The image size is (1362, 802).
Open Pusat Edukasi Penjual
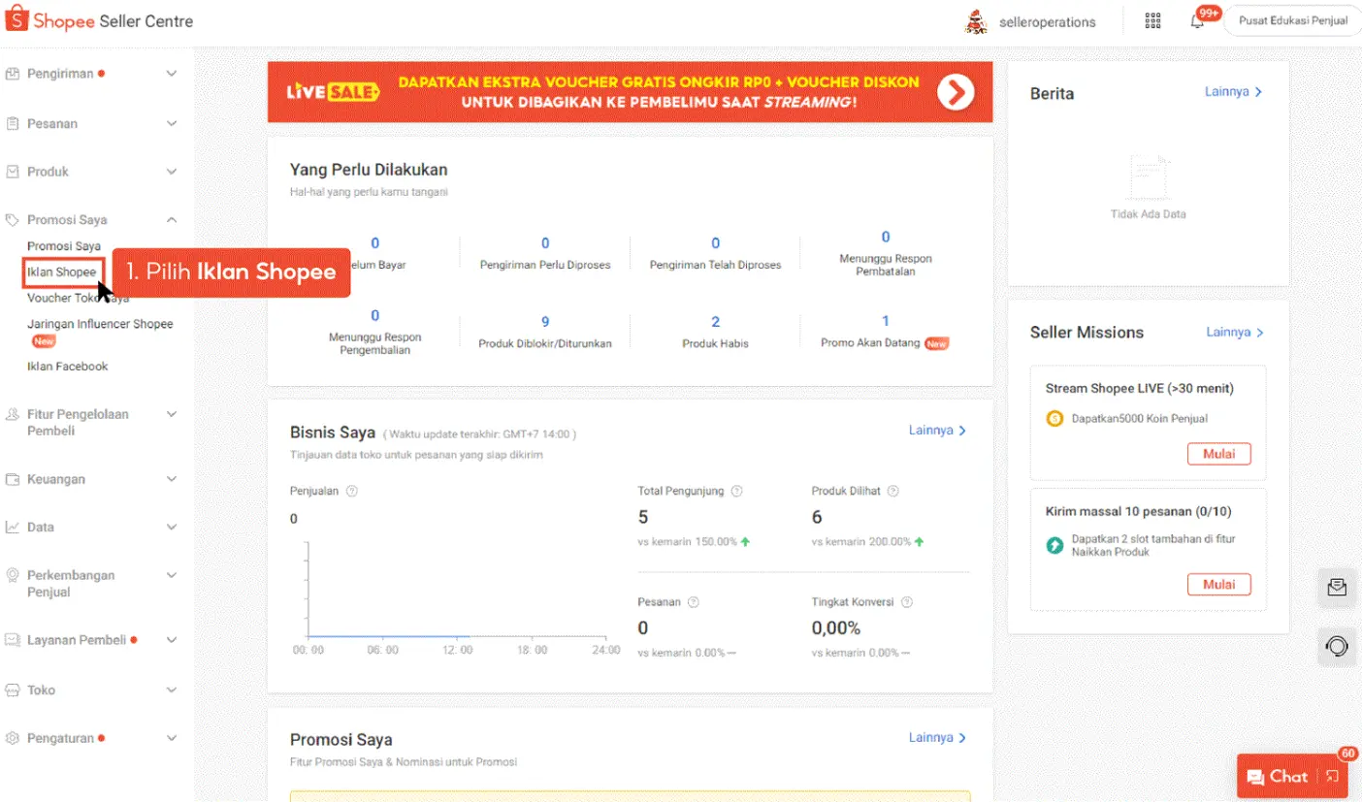1292,19
